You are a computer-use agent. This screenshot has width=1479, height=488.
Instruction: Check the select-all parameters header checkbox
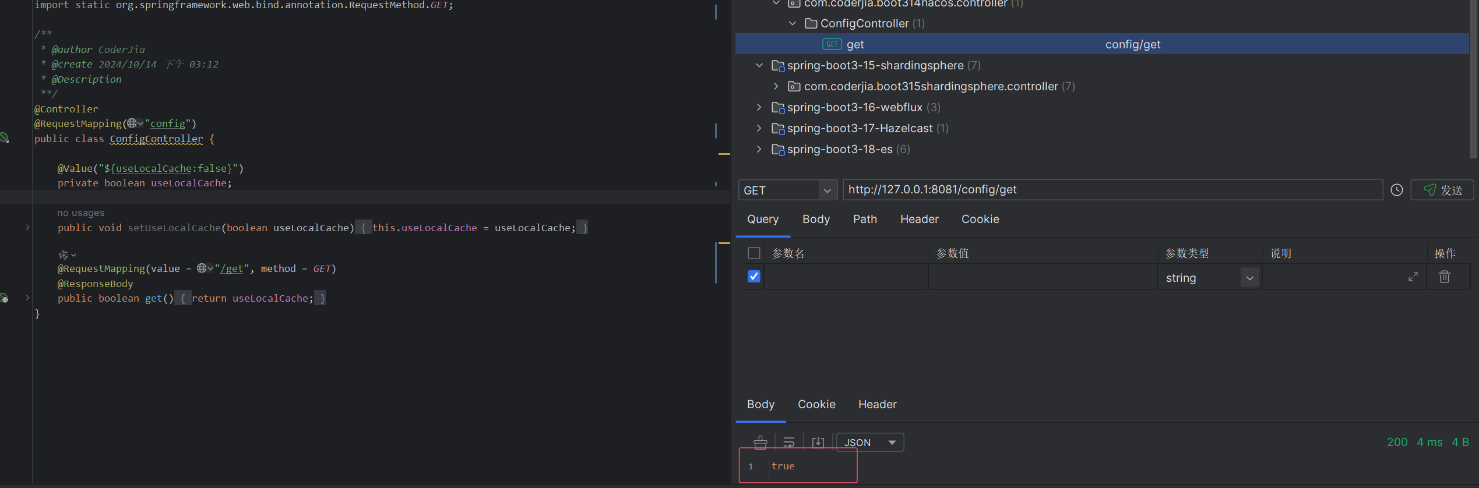coord(754,253)
